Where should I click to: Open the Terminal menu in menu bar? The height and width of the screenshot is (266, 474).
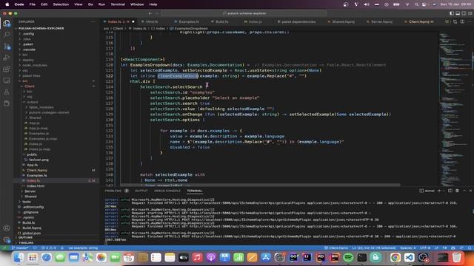coord(118,4)
